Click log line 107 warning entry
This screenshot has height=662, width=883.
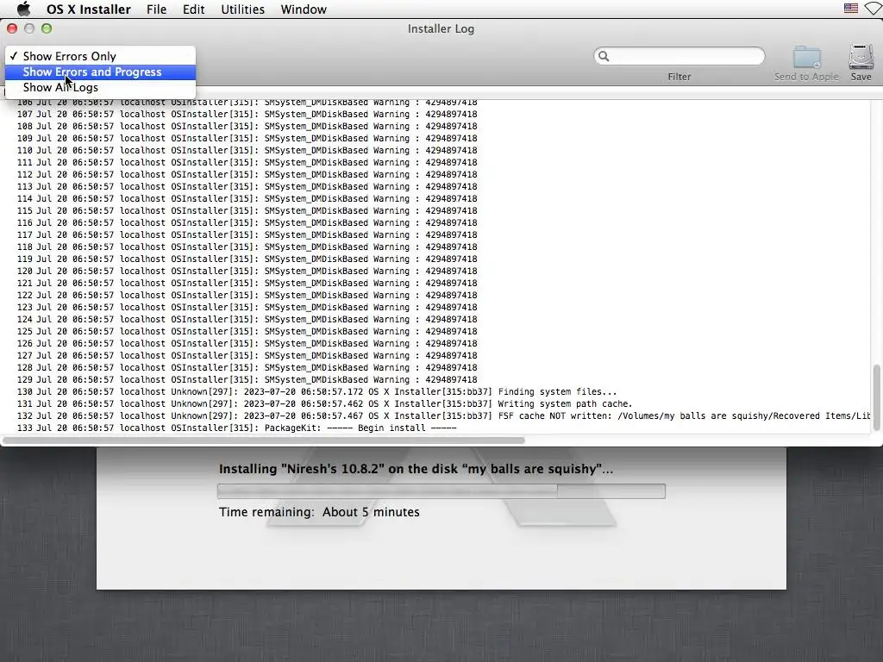(247, 115)
